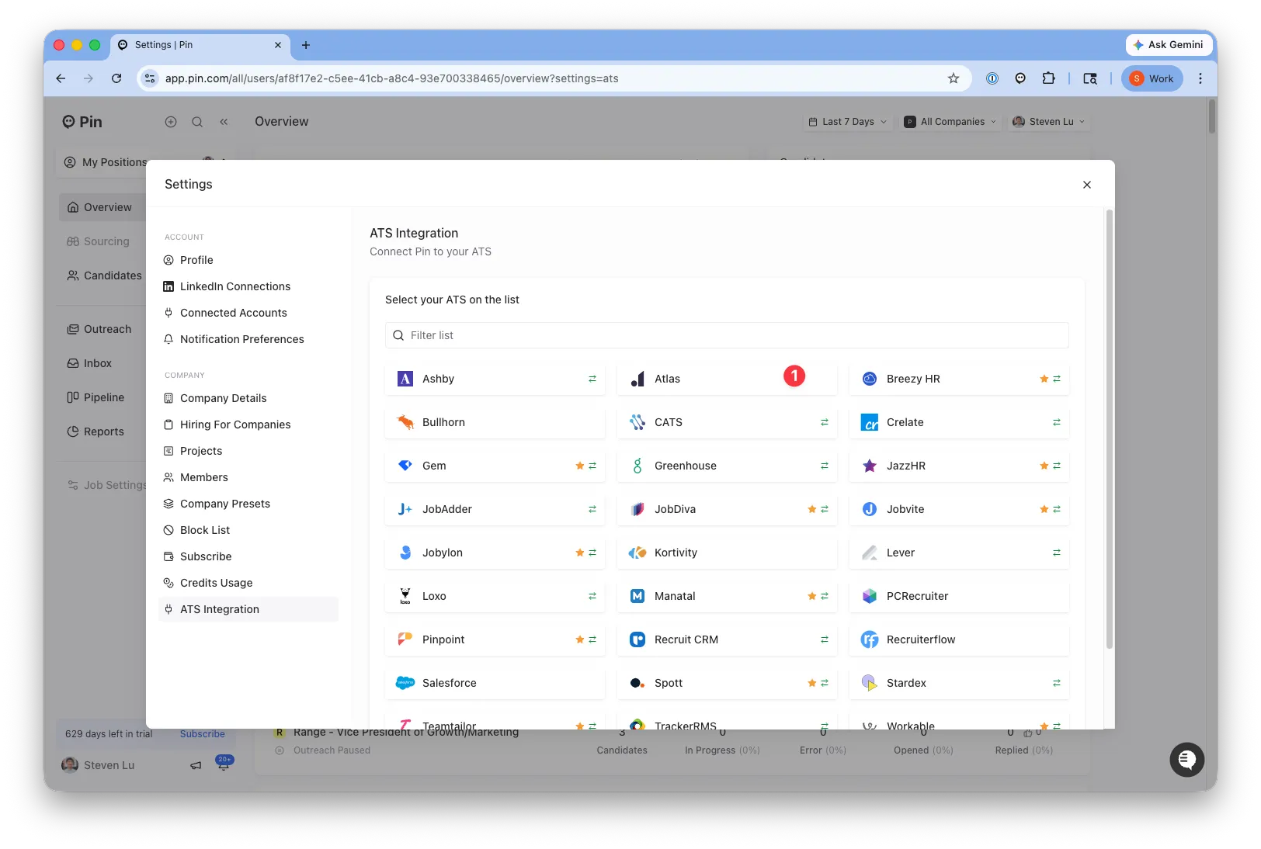Select the Salesforce cloud logo
Image resolution: width=1261 pixels, height=849 pixels.
coord(405,683)
